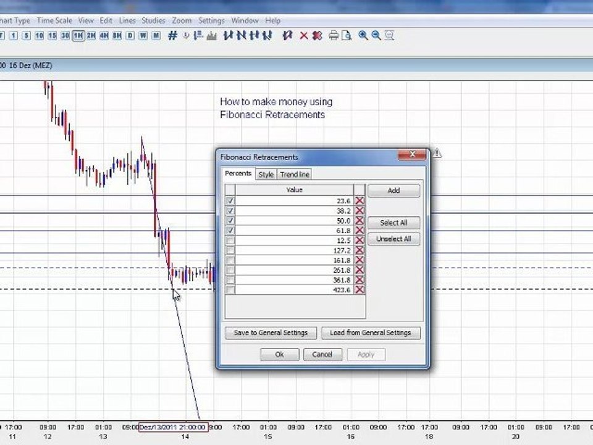The width and height of the screenshot is (593, 445).
Task: Click the volume histogram toolbar icon
Action: tap(212, 36)
